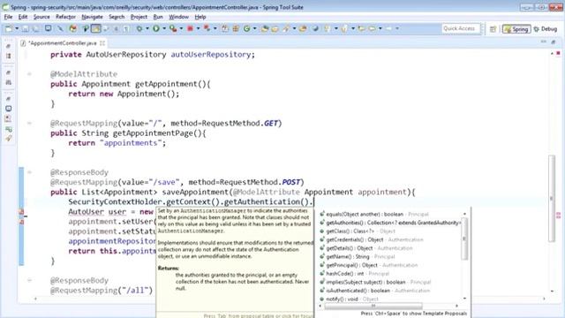Click the autocomplete list horizontal scrollbar

373,306
